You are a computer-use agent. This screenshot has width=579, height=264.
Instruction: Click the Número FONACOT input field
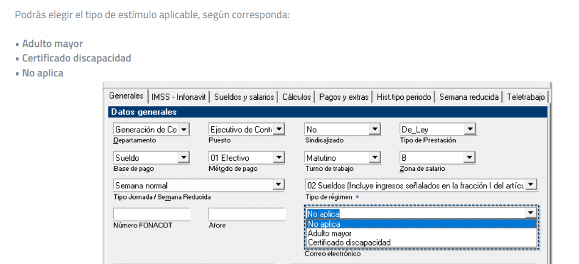click(152, 214)
